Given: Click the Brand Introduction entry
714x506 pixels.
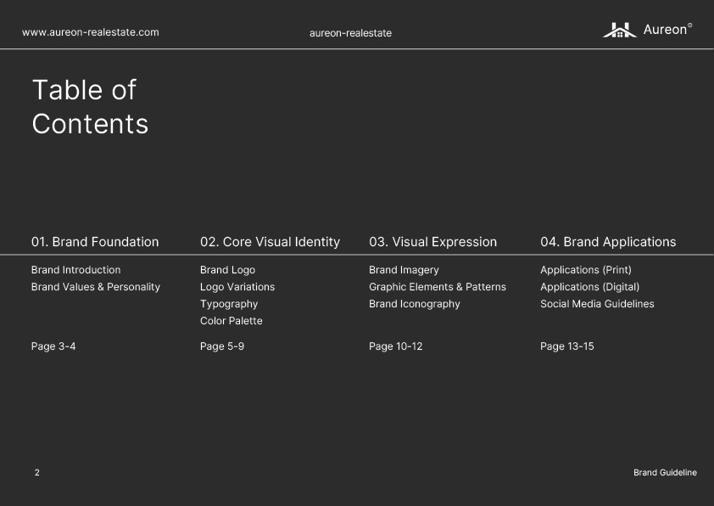Looking at the screenshot, I should click(75, 270).
